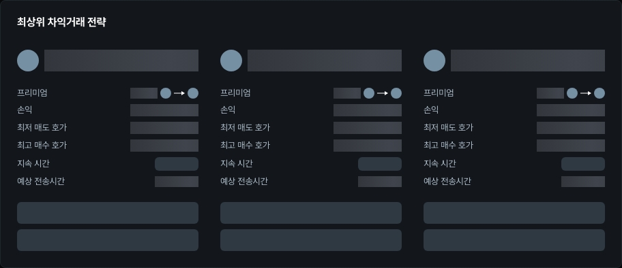Click the second card's large avatar circle
The image size is (622, 268).
point(231,61)
